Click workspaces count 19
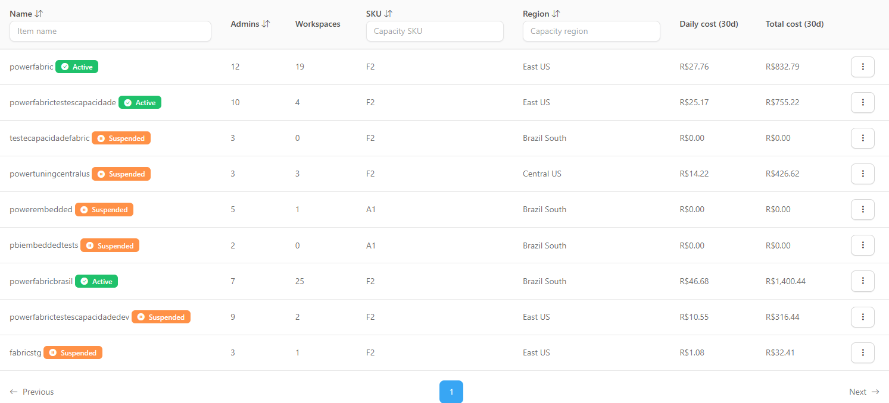The width and height of the screenshot is (889, 403). click(300, 67)
